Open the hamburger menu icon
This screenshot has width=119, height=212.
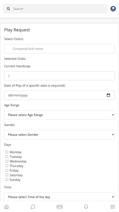(113, 207)
